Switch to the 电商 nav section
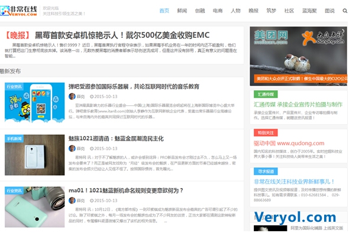This screenshot has height=233, width=349. [218, 11]
